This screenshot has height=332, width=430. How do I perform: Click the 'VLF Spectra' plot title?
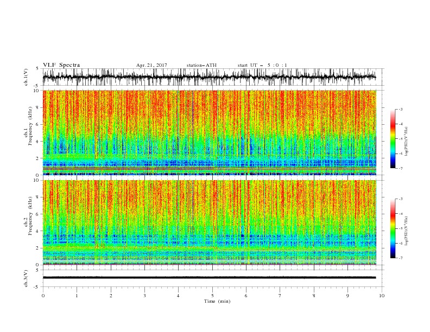coord(61,65)
